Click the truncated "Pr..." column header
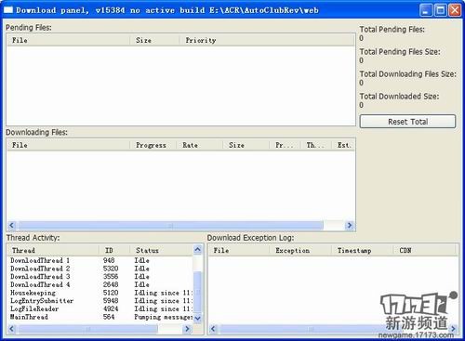This screenshot has width=465, height=341. click(x=285, y=145)
